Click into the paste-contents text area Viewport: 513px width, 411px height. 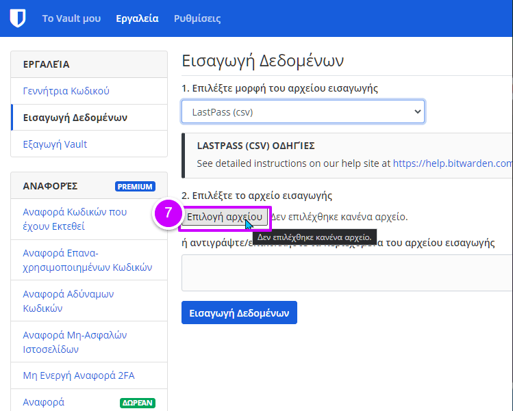point(347,273)
